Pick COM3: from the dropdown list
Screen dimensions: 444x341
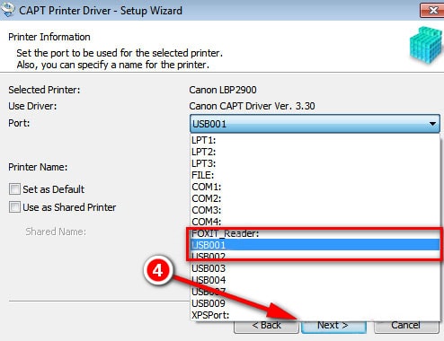[315, 210]
